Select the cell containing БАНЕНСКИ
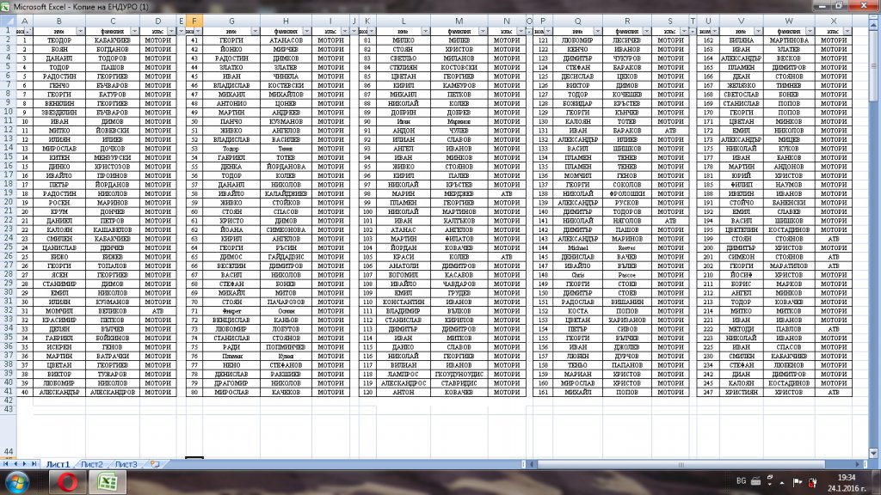 789,203
